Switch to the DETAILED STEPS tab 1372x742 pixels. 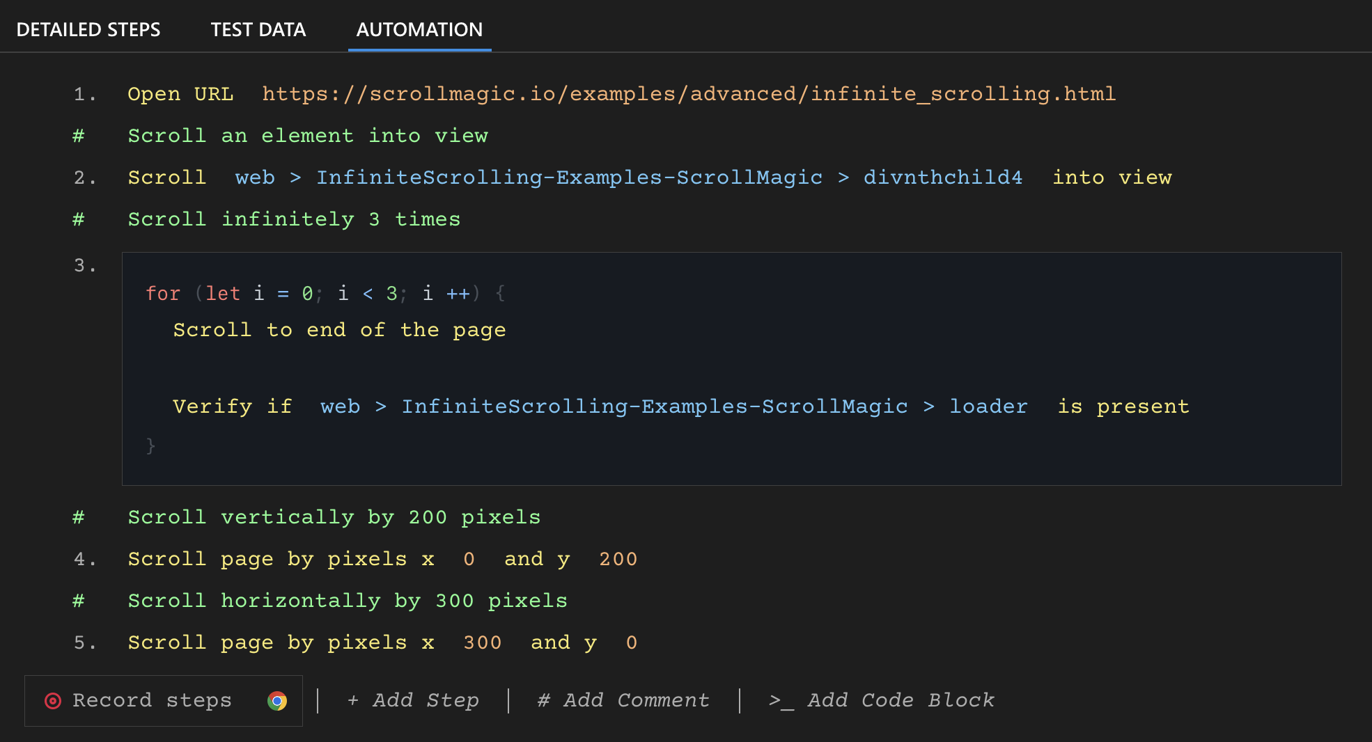[89, 29]
